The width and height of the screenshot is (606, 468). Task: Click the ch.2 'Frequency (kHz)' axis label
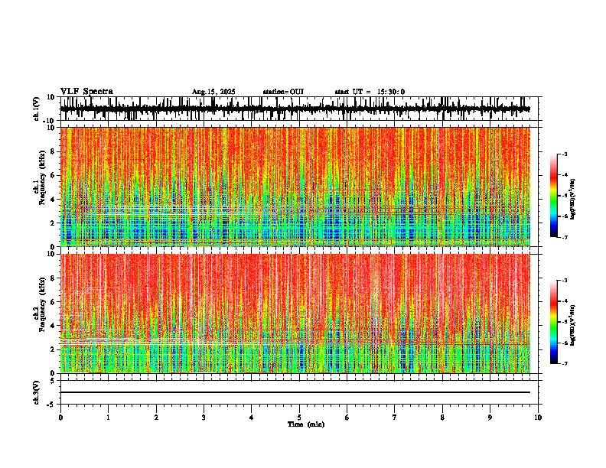(x=42, y=304)
